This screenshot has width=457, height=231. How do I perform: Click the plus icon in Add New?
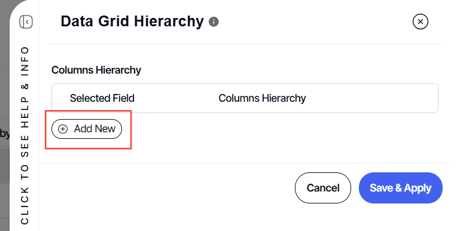click(63, 129)
